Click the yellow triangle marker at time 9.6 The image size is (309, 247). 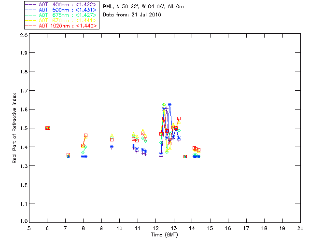tap(112, 136)
